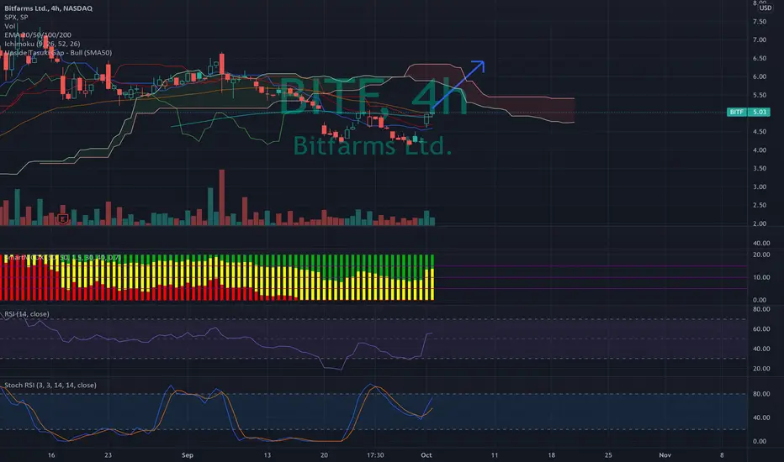Click the 7.50 level on price axis
Image resolution: width=784 pixels, height=462 pixels.
click(760, 22)
